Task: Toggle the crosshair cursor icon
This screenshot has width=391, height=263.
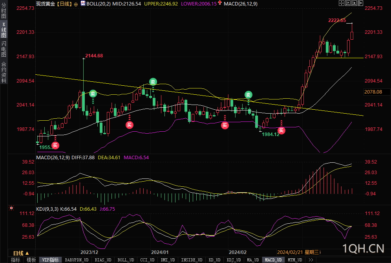Action: pos(342,3)
